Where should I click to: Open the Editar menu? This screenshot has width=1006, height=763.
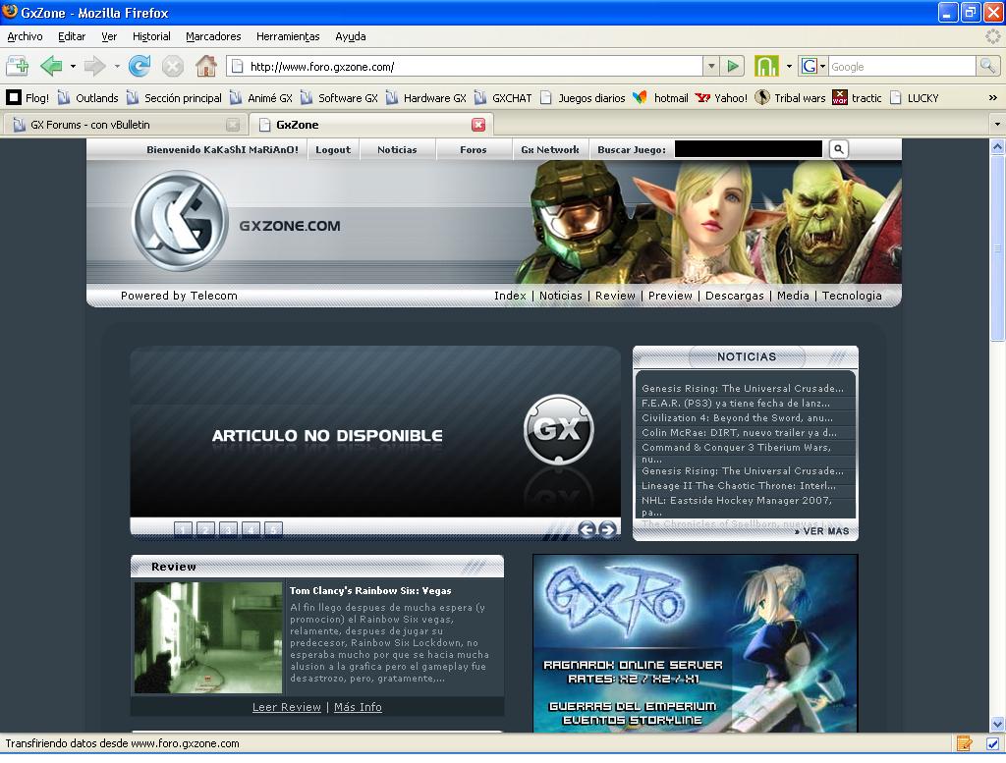[72, 36]
